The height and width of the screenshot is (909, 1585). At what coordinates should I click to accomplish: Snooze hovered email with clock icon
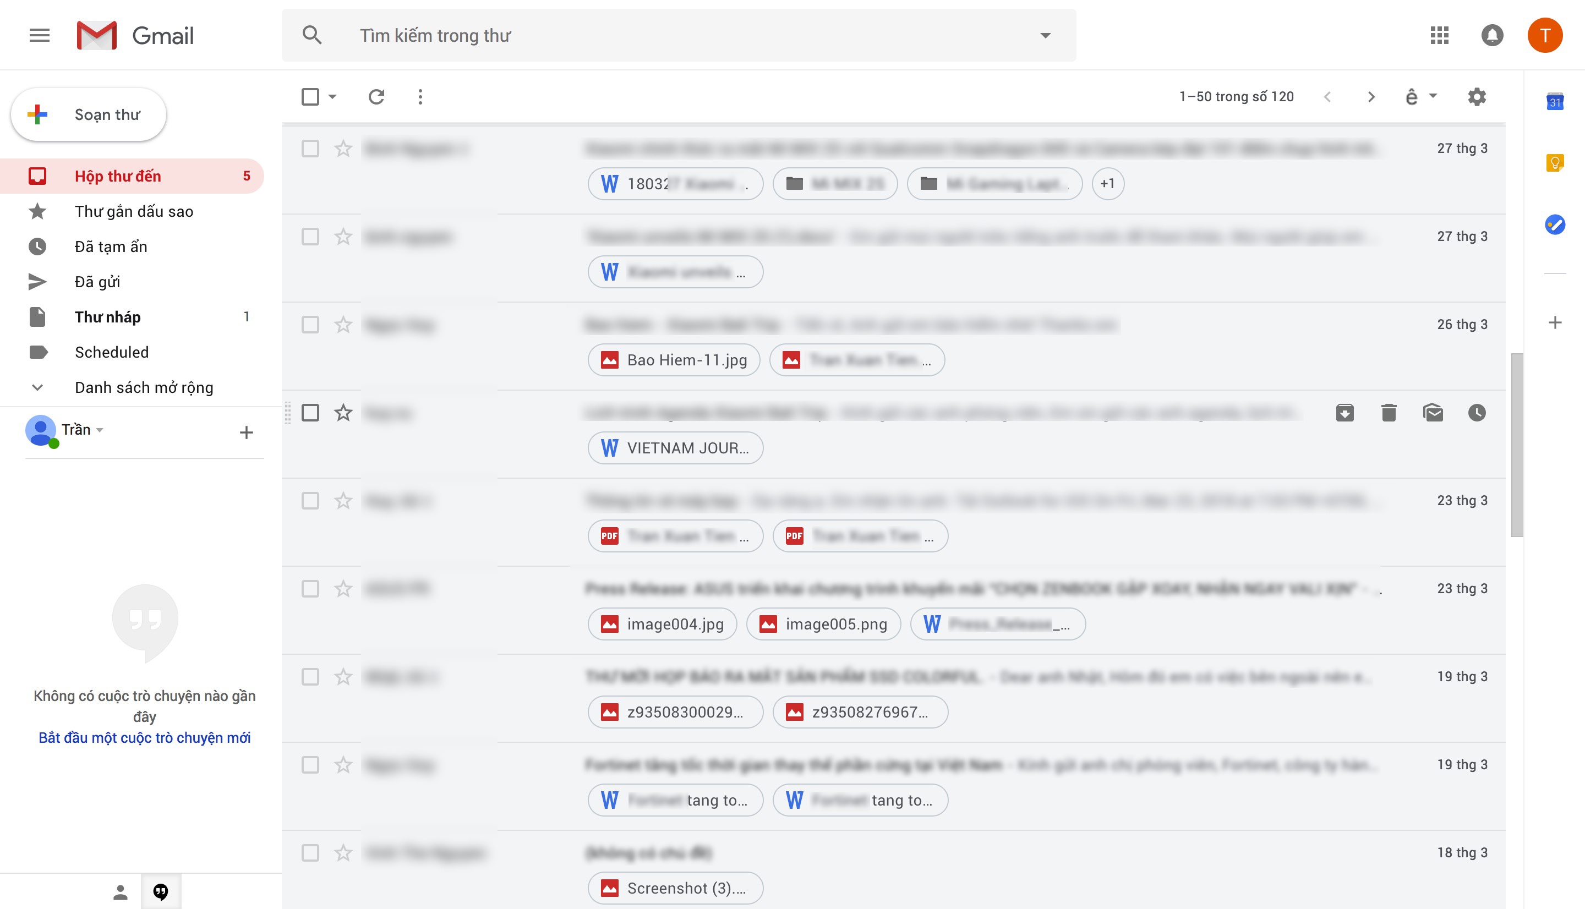click(x=1478, y=413)
